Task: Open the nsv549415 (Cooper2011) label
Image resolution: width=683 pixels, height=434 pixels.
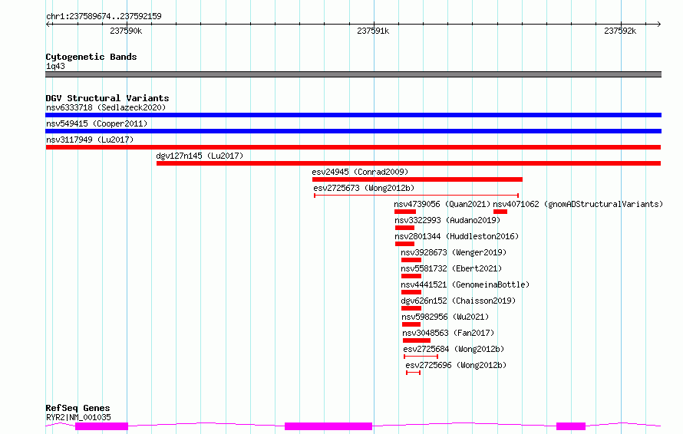Action: click(x=97, y=123)
